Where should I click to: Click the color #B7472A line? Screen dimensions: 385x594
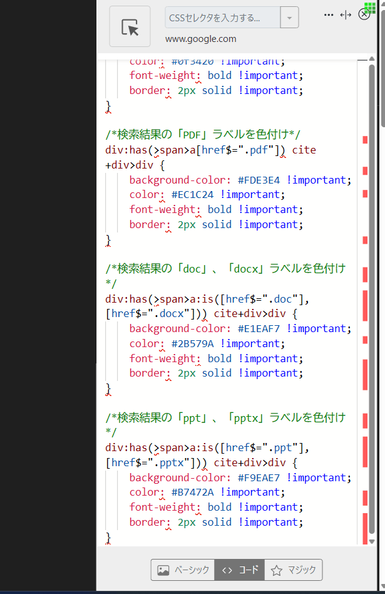point(207,492)
